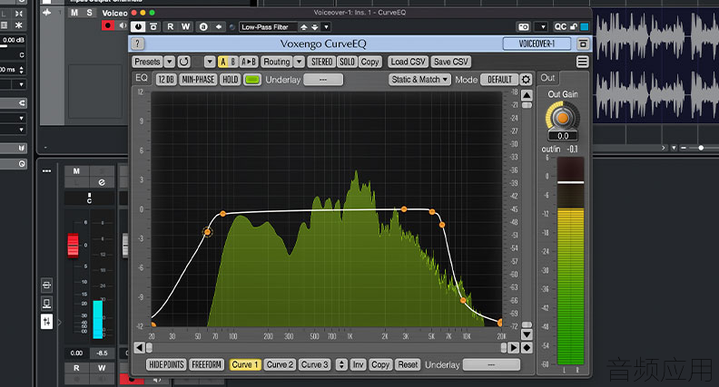Expand the Routing dropdown arrow
The height and width of the screenshot is (387, 719).
pyautogui.click(x=299, y=62)
